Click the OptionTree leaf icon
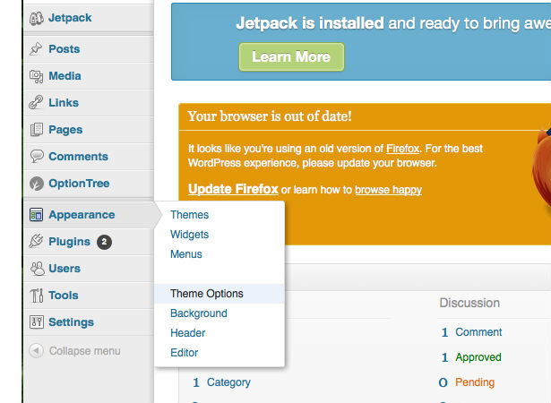The image size is (551, 403). [x=37, y=184]
